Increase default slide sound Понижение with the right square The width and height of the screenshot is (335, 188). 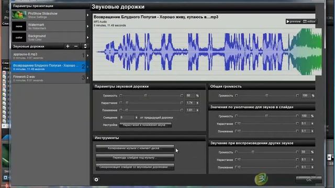[297, 131]
